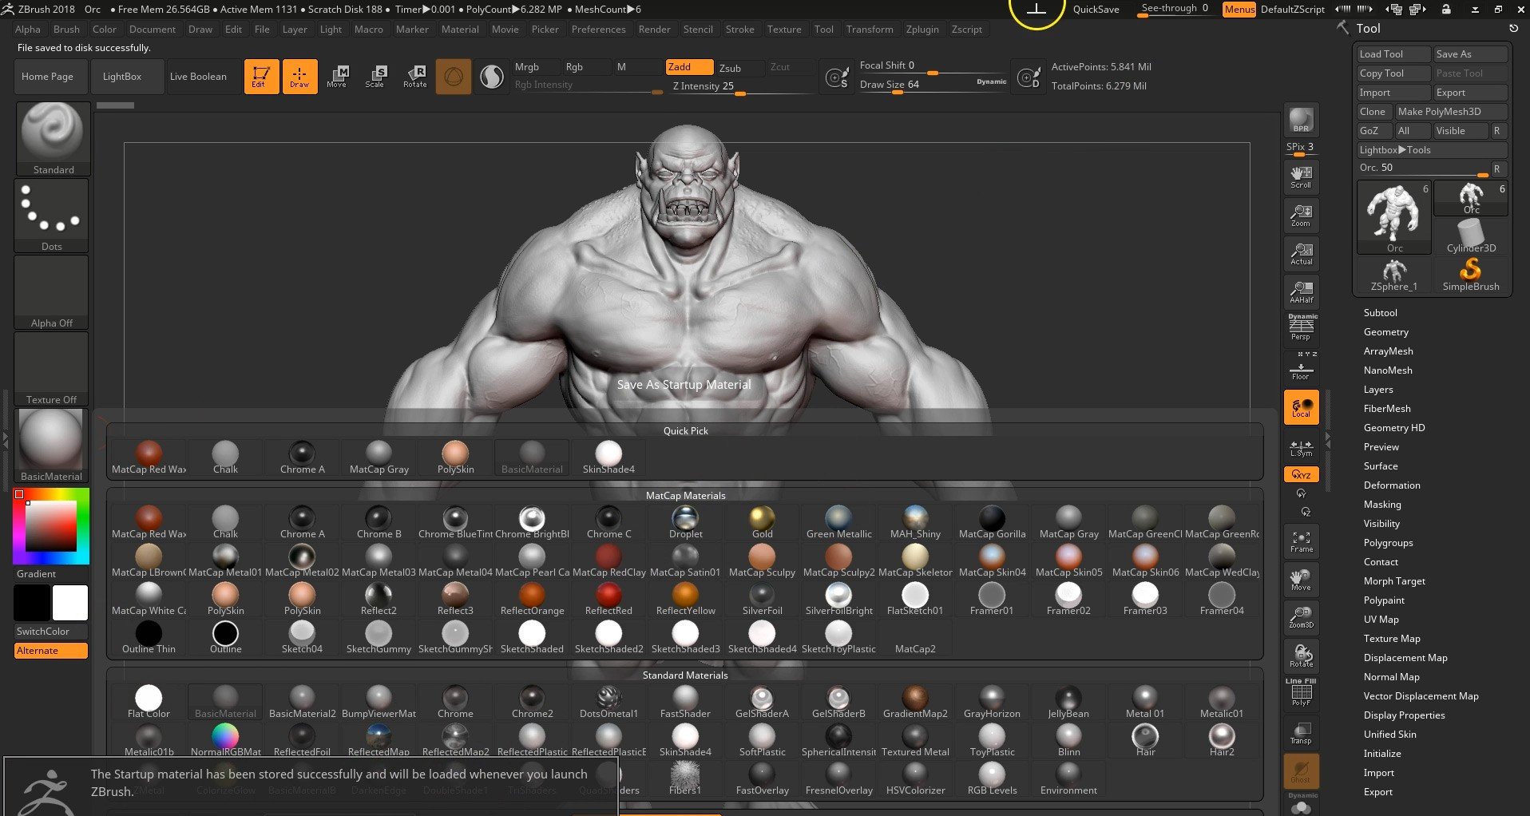Choose the MatCap Gorilla material
The width and height of the screenshot is (1530, 816).
(992, 523)
